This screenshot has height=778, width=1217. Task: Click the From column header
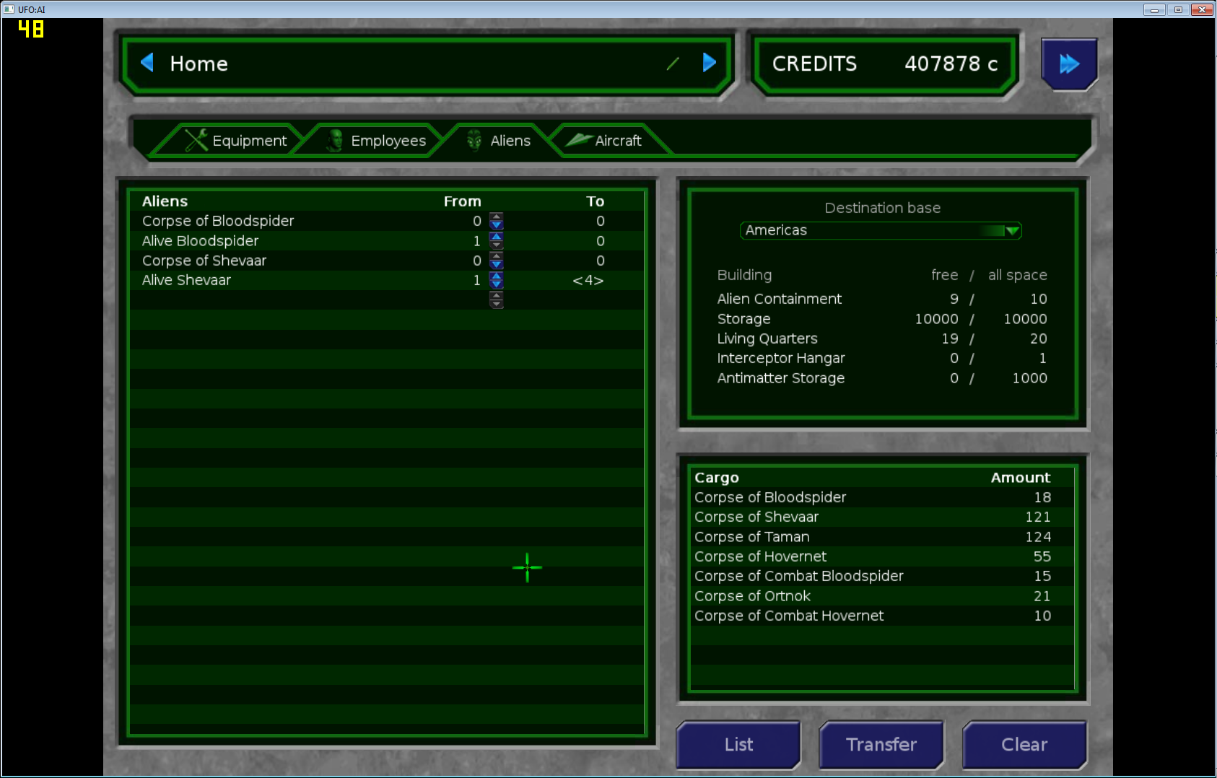tap(462, 201)
